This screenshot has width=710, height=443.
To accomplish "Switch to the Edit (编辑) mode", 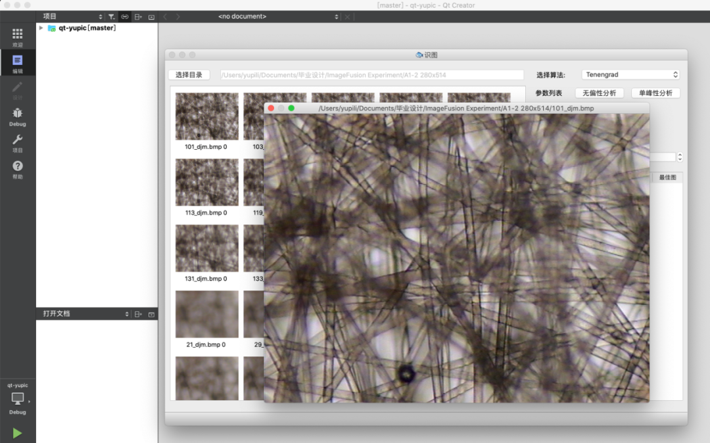I will [18, 63].
